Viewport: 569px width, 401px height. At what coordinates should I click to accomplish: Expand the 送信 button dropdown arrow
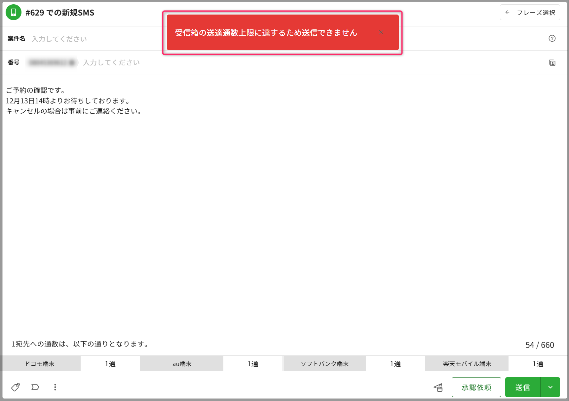550,387
